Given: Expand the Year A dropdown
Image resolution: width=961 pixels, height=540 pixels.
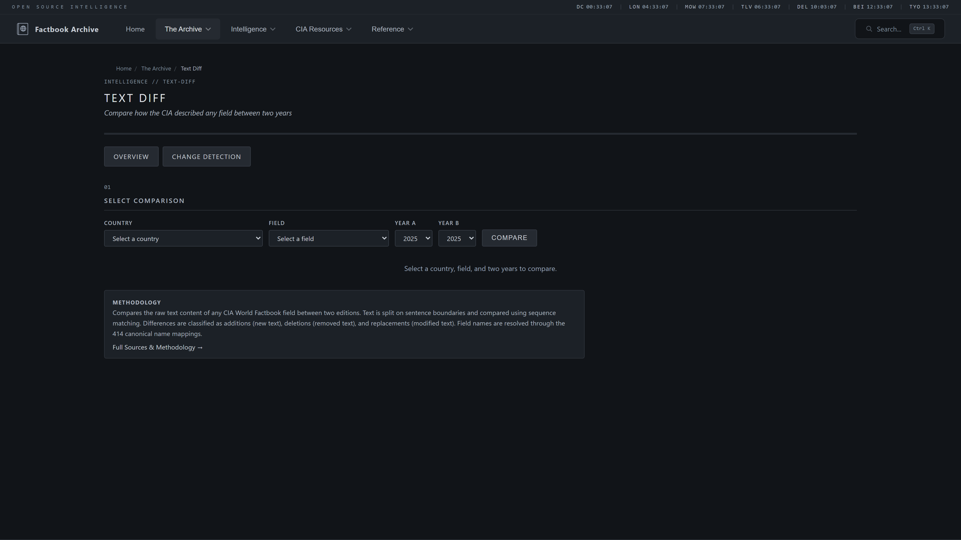Looking at the screenshot, I should (413, 238).
